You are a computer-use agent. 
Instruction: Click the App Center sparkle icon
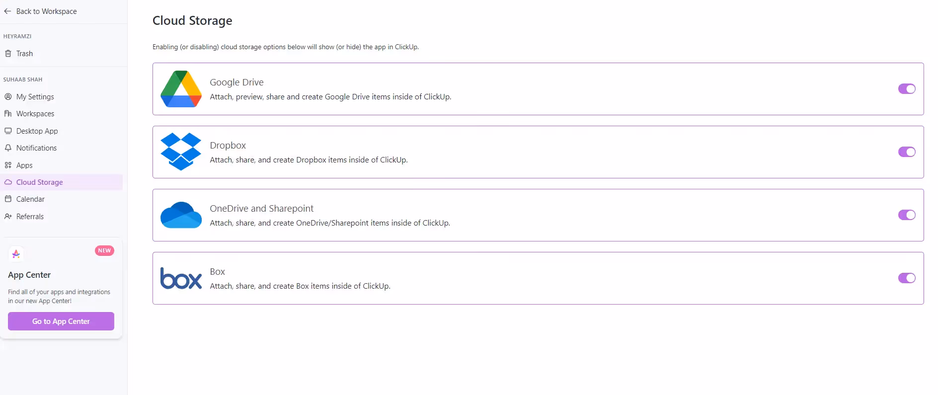(x=16, y=253)
